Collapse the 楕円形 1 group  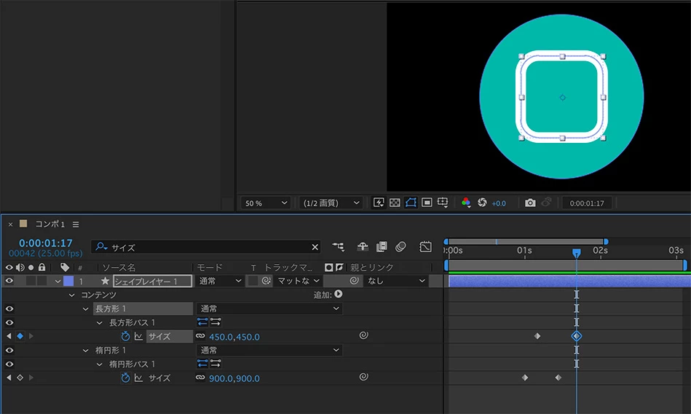tap(85, 351)
